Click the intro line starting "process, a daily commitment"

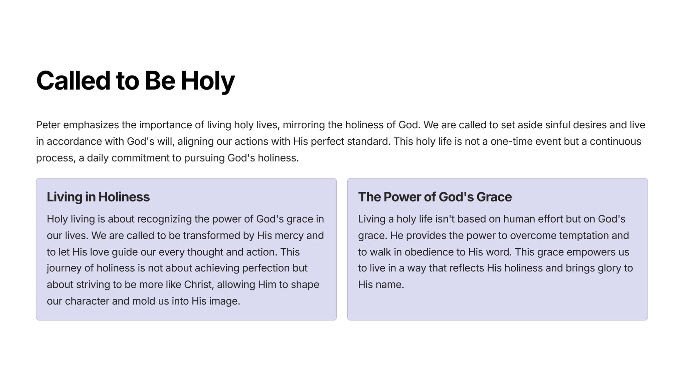pos(167,158)
